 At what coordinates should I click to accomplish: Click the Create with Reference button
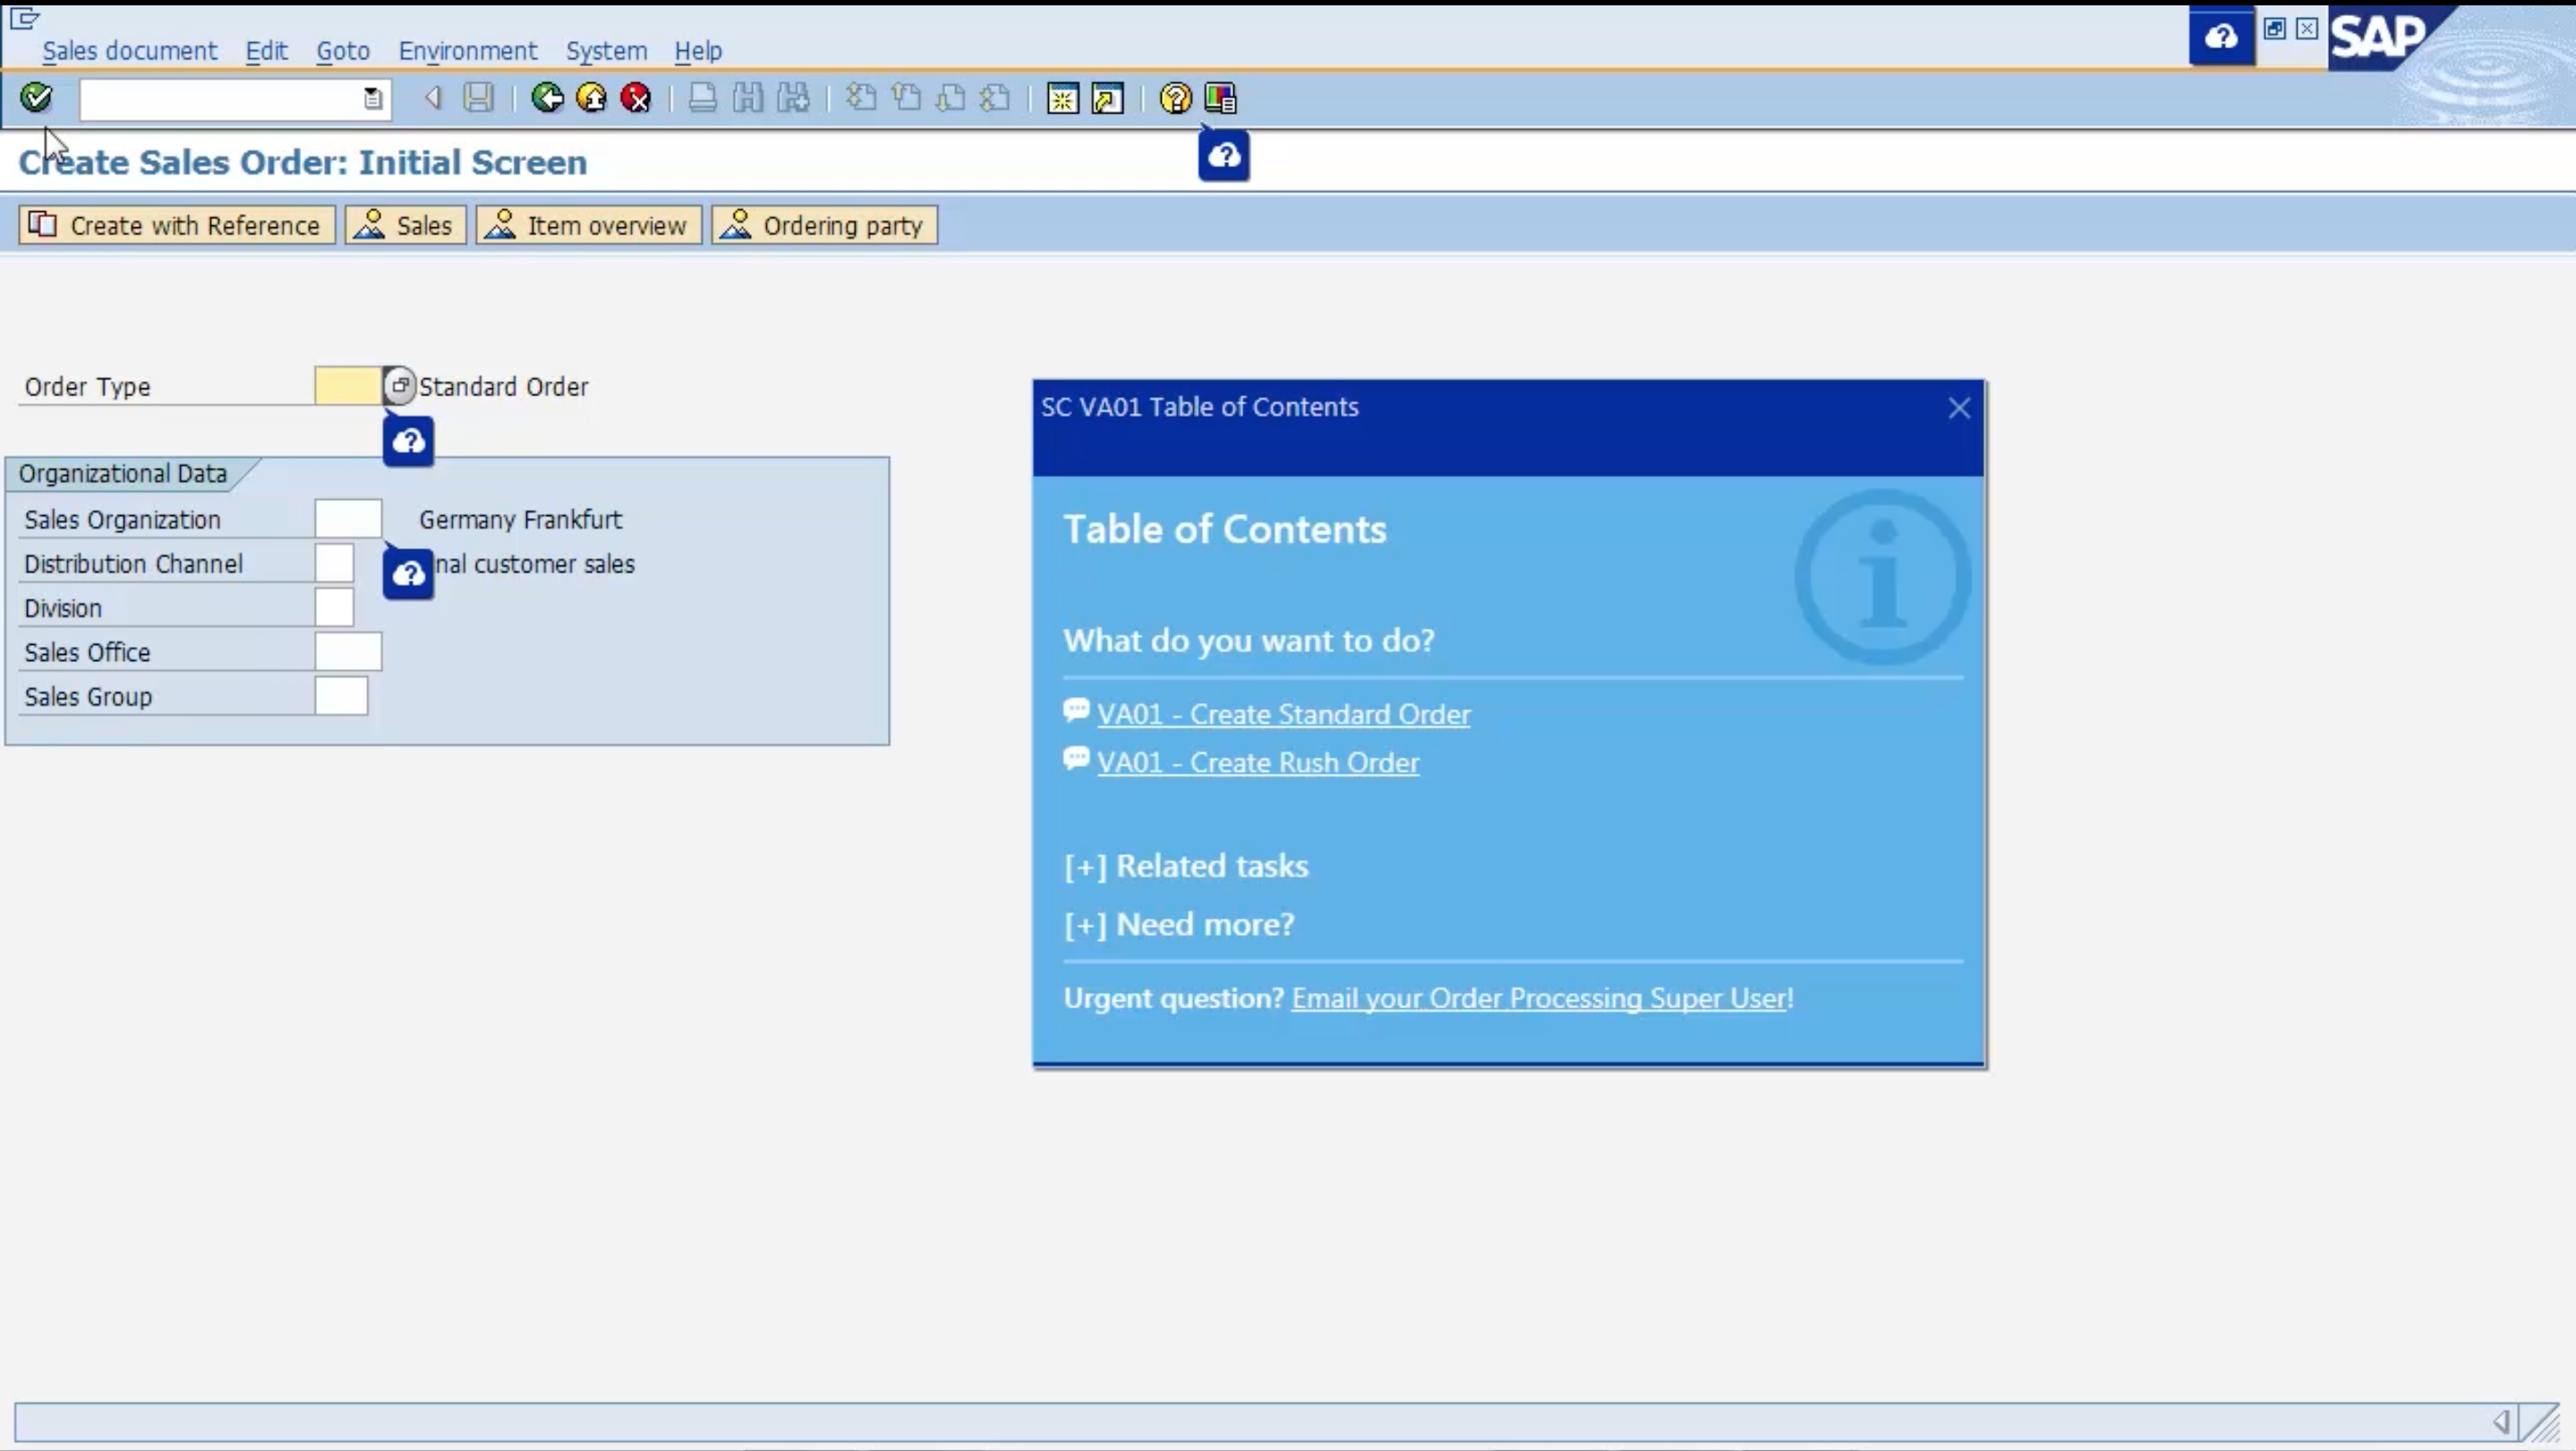[x=177, y=225]
